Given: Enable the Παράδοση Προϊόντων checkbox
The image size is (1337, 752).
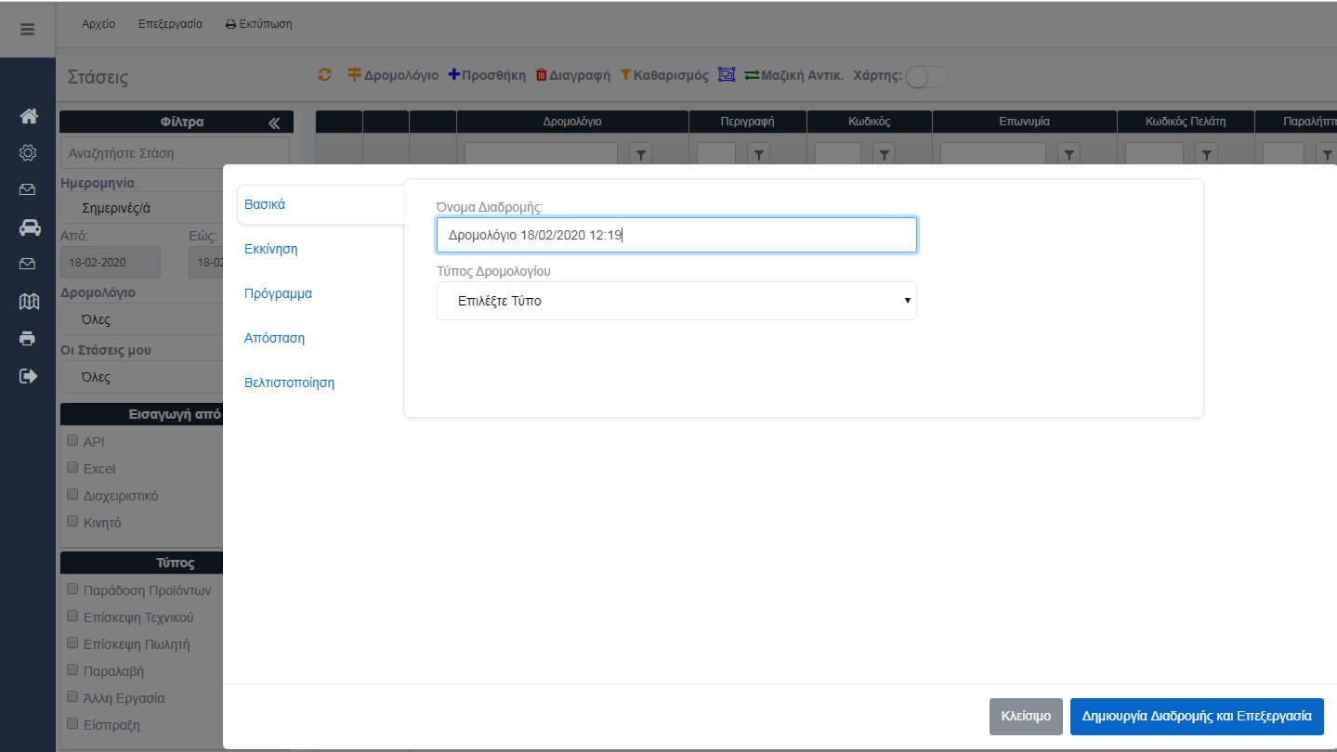Looking at the screenshot, I should tap(72, 590).
